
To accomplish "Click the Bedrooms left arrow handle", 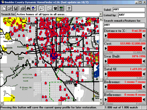I will [x=106, y=87].
